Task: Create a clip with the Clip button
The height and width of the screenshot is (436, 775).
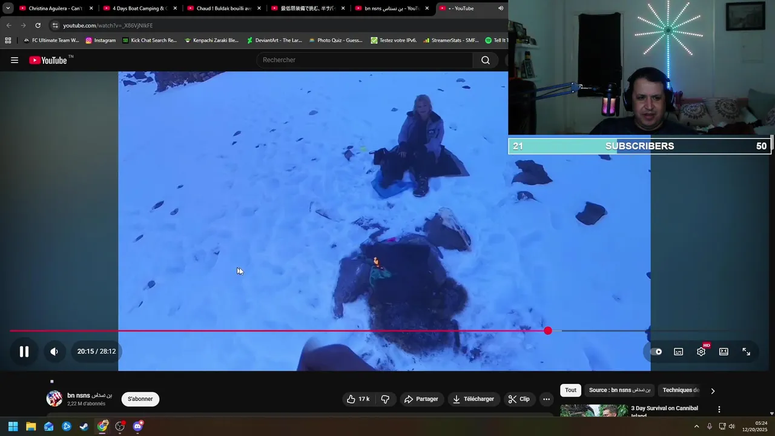Action: pos(519,399)
